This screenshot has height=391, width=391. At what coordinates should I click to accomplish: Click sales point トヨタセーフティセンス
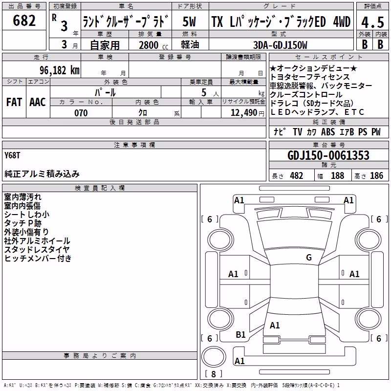(310, 77)
